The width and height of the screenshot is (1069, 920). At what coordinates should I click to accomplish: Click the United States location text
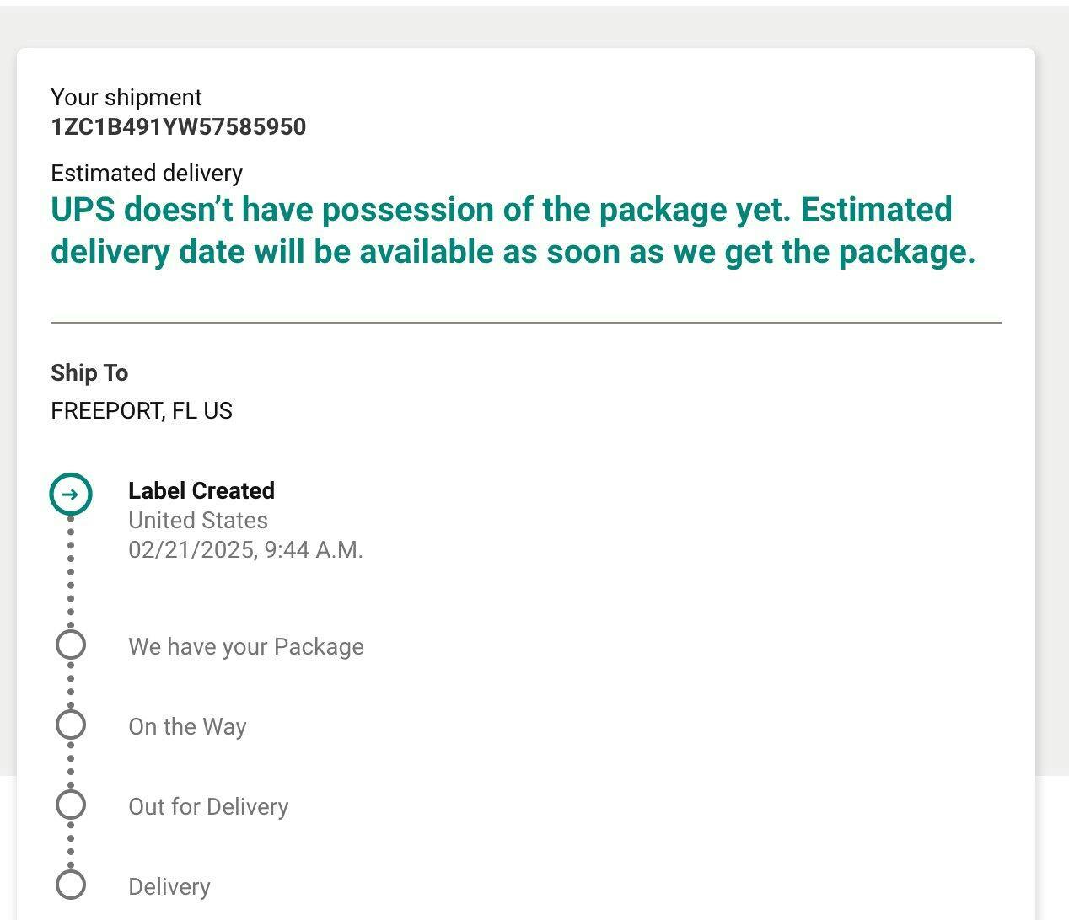click(x=198, y=521)
